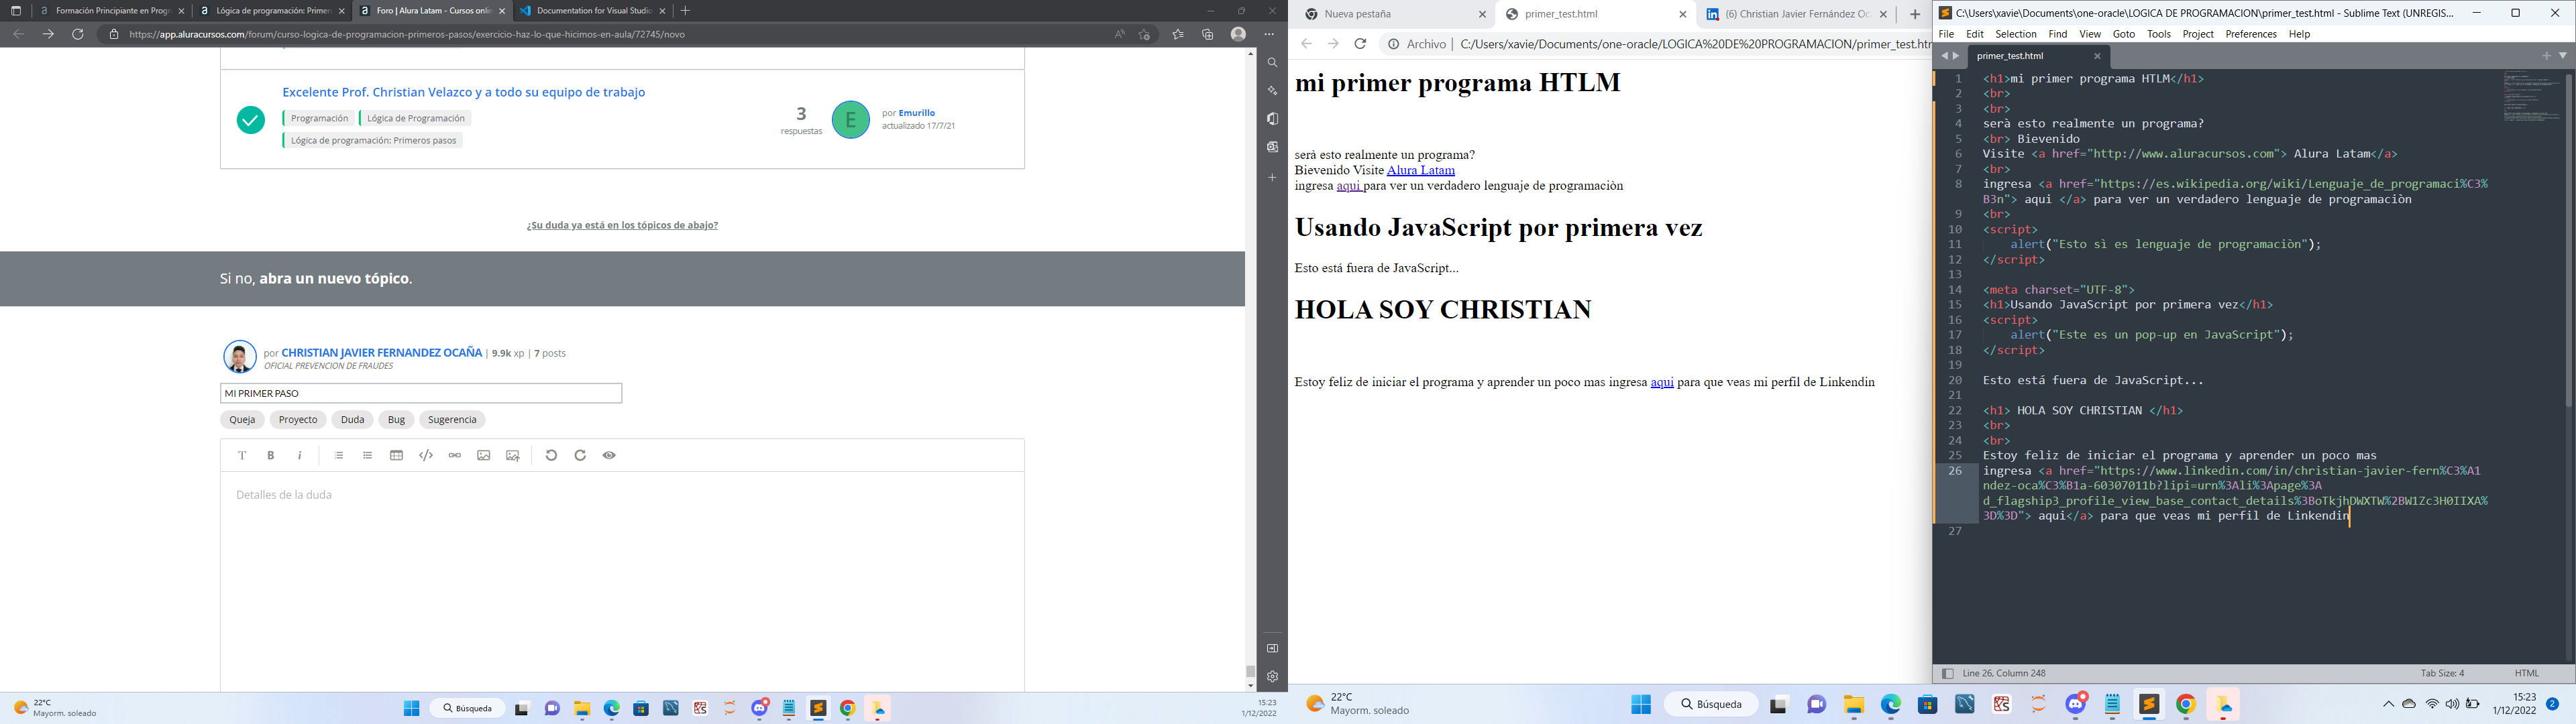Redo edit in forum editor
Viewport: 2576px width, 724px height.
click(580, 455)
